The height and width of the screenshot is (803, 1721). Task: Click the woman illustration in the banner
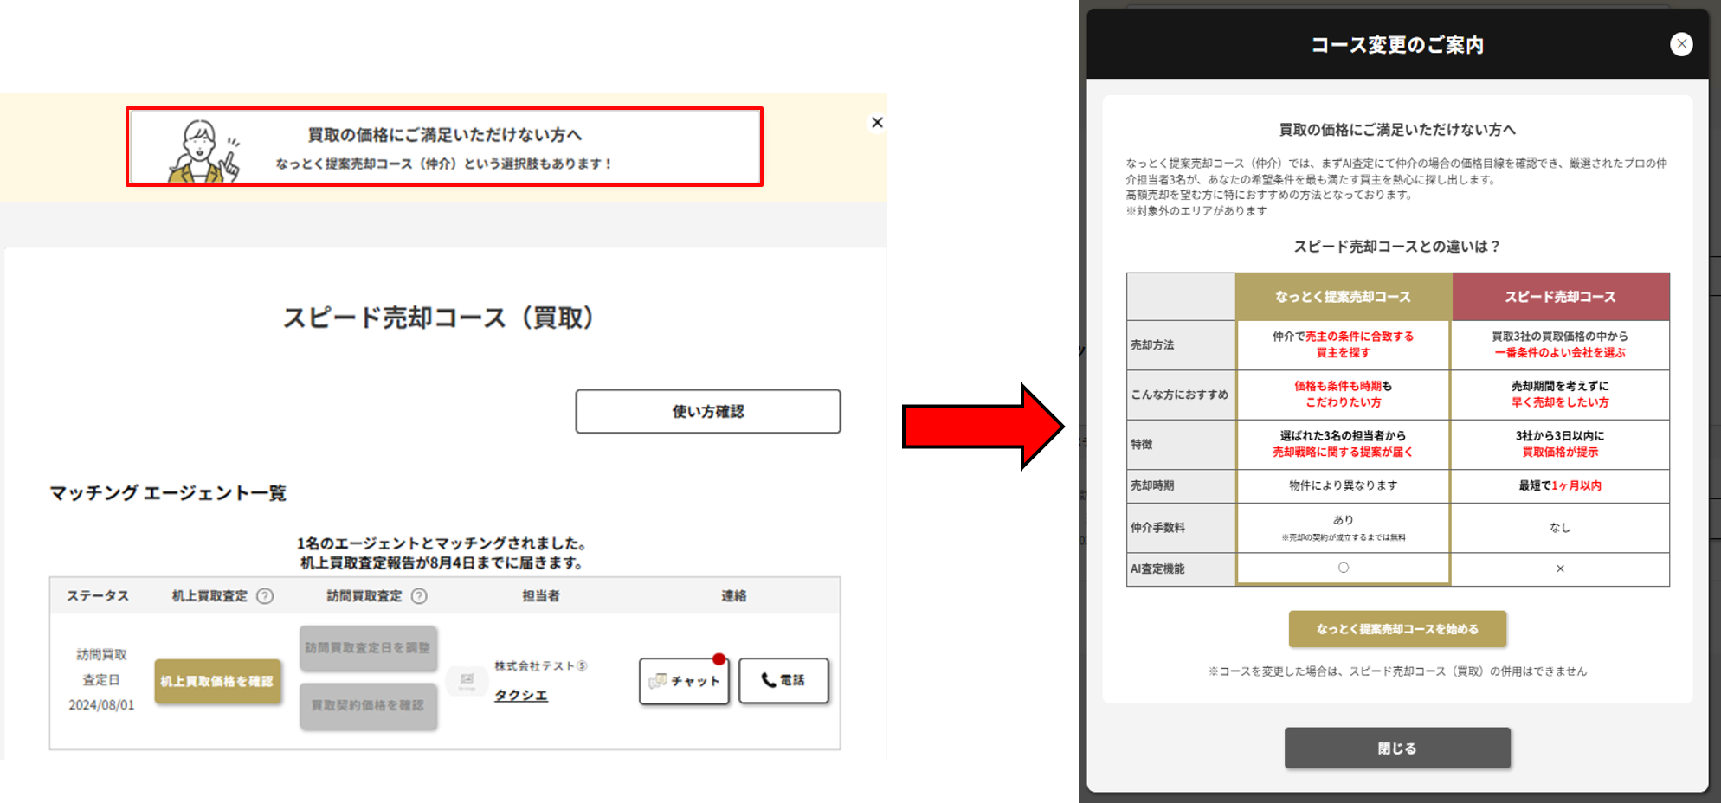coord(203,152)
